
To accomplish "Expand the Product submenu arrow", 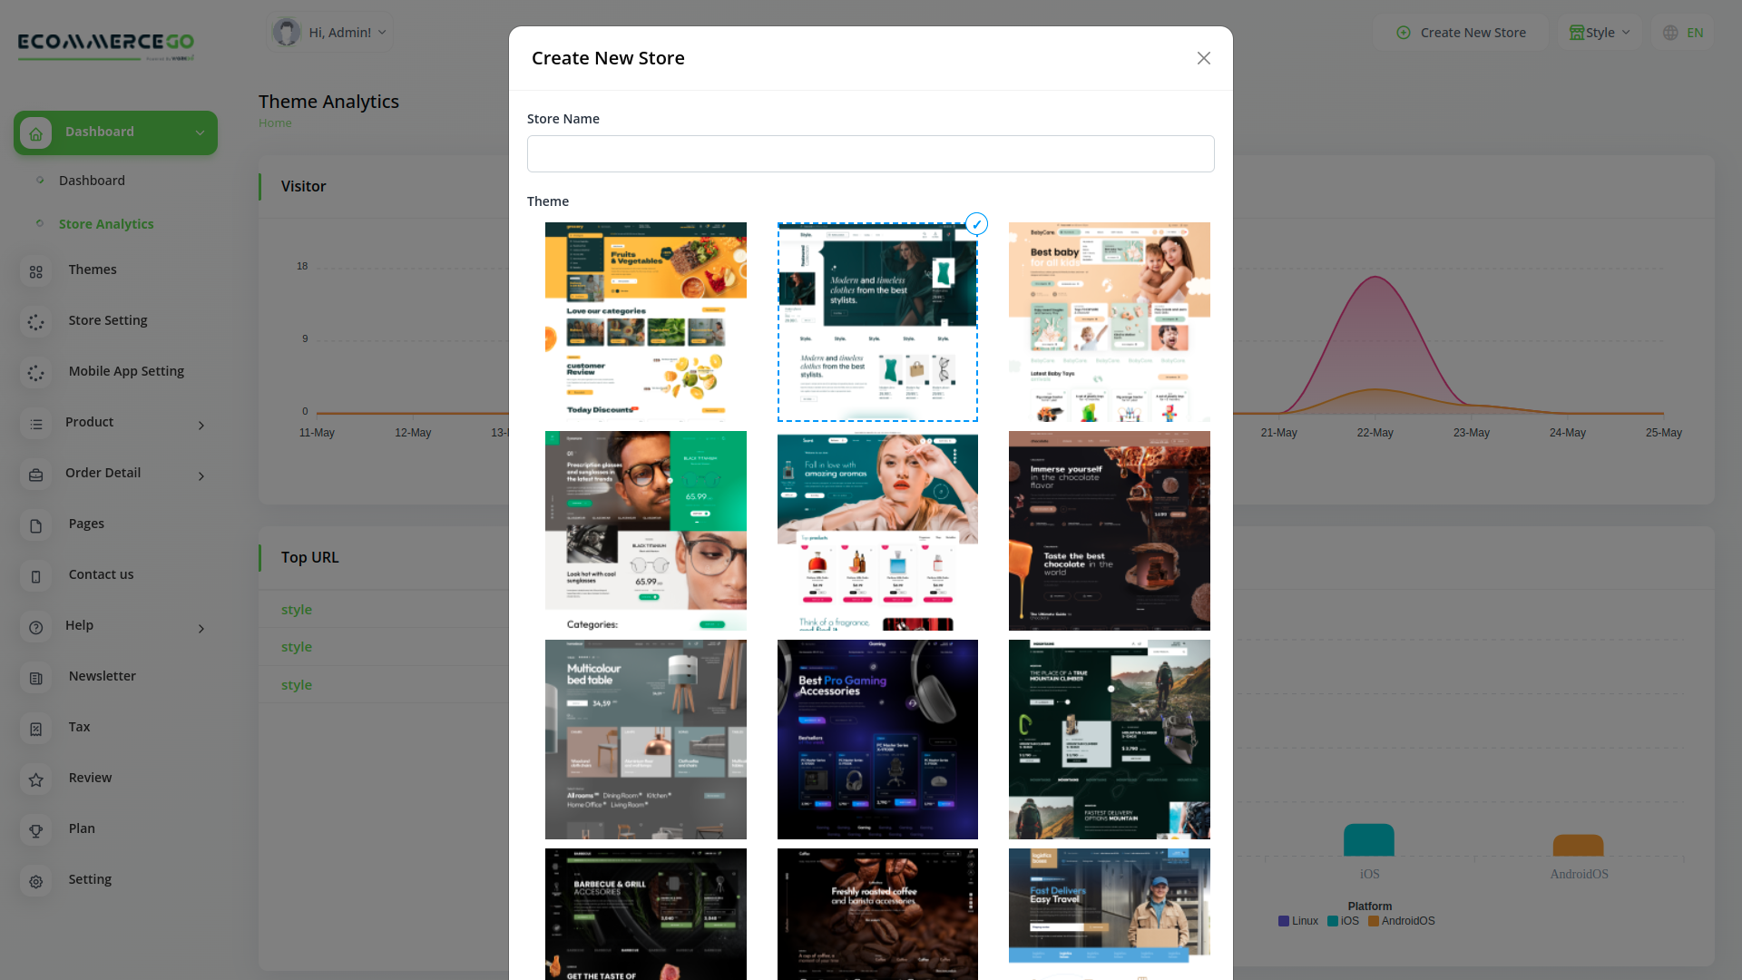I will point(201,426).
